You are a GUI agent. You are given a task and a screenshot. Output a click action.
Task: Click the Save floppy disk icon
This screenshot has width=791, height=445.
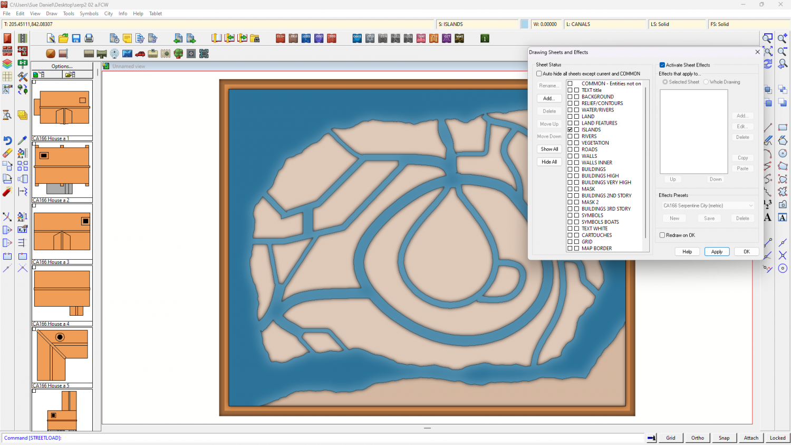click(76, 38)
